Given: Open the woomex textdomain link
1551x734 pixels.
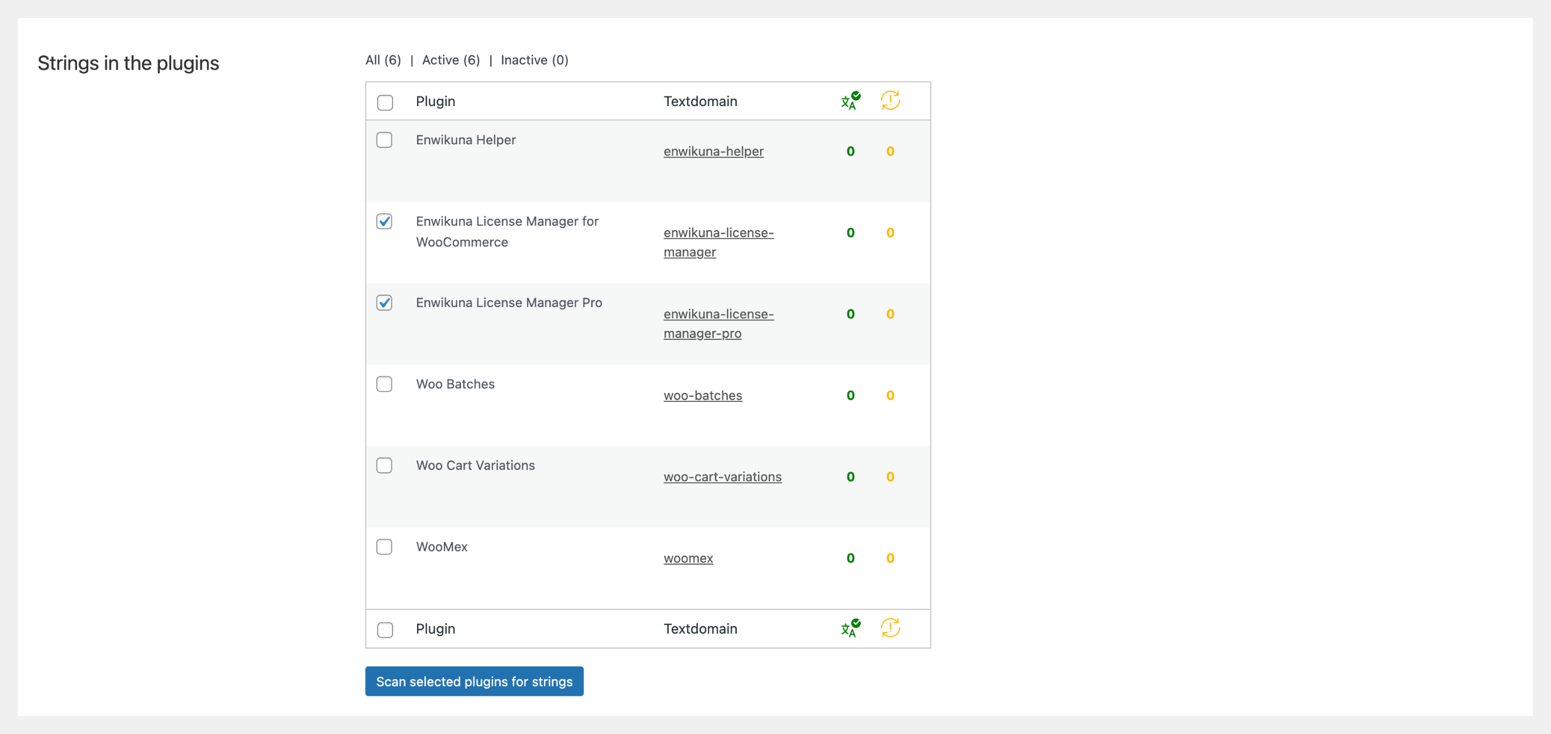Looking at the screenshot, I should coord(688,558).
